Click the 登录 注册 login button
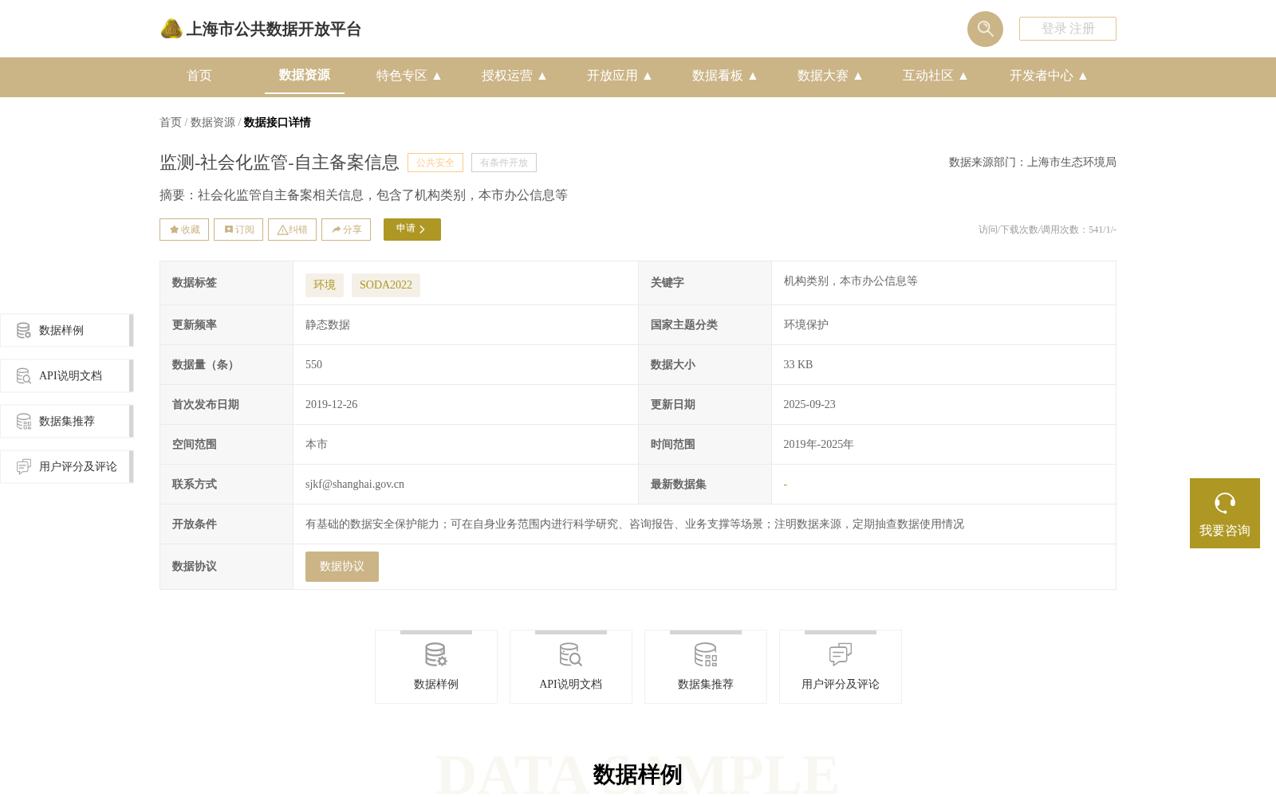 1068,29
